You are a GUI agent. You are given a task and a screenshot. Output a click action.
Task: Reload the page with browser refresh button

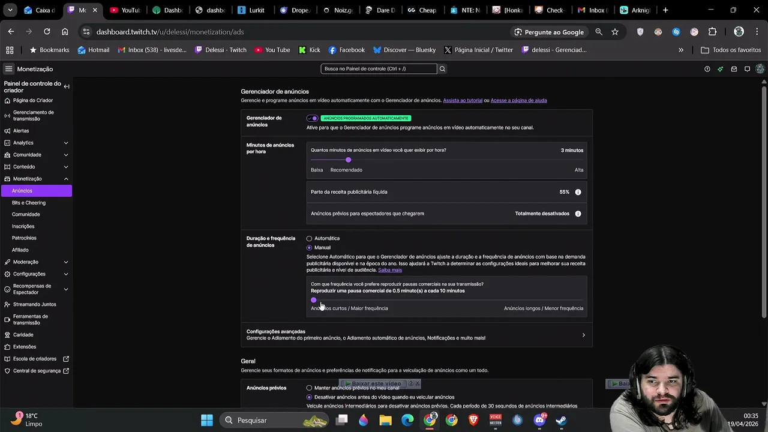(x=46, y=32)
